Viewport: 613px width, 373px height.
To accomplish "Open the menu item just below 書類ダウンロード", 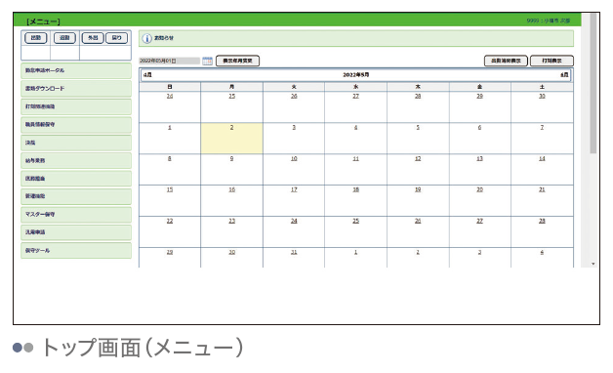I will point(76,106).
